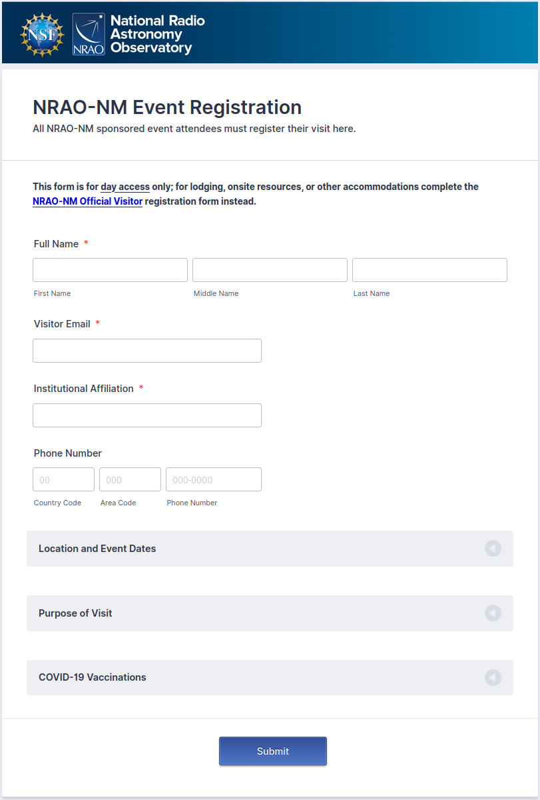Click the National Radio Astronomy Observatory title

[x=157, y=34]
